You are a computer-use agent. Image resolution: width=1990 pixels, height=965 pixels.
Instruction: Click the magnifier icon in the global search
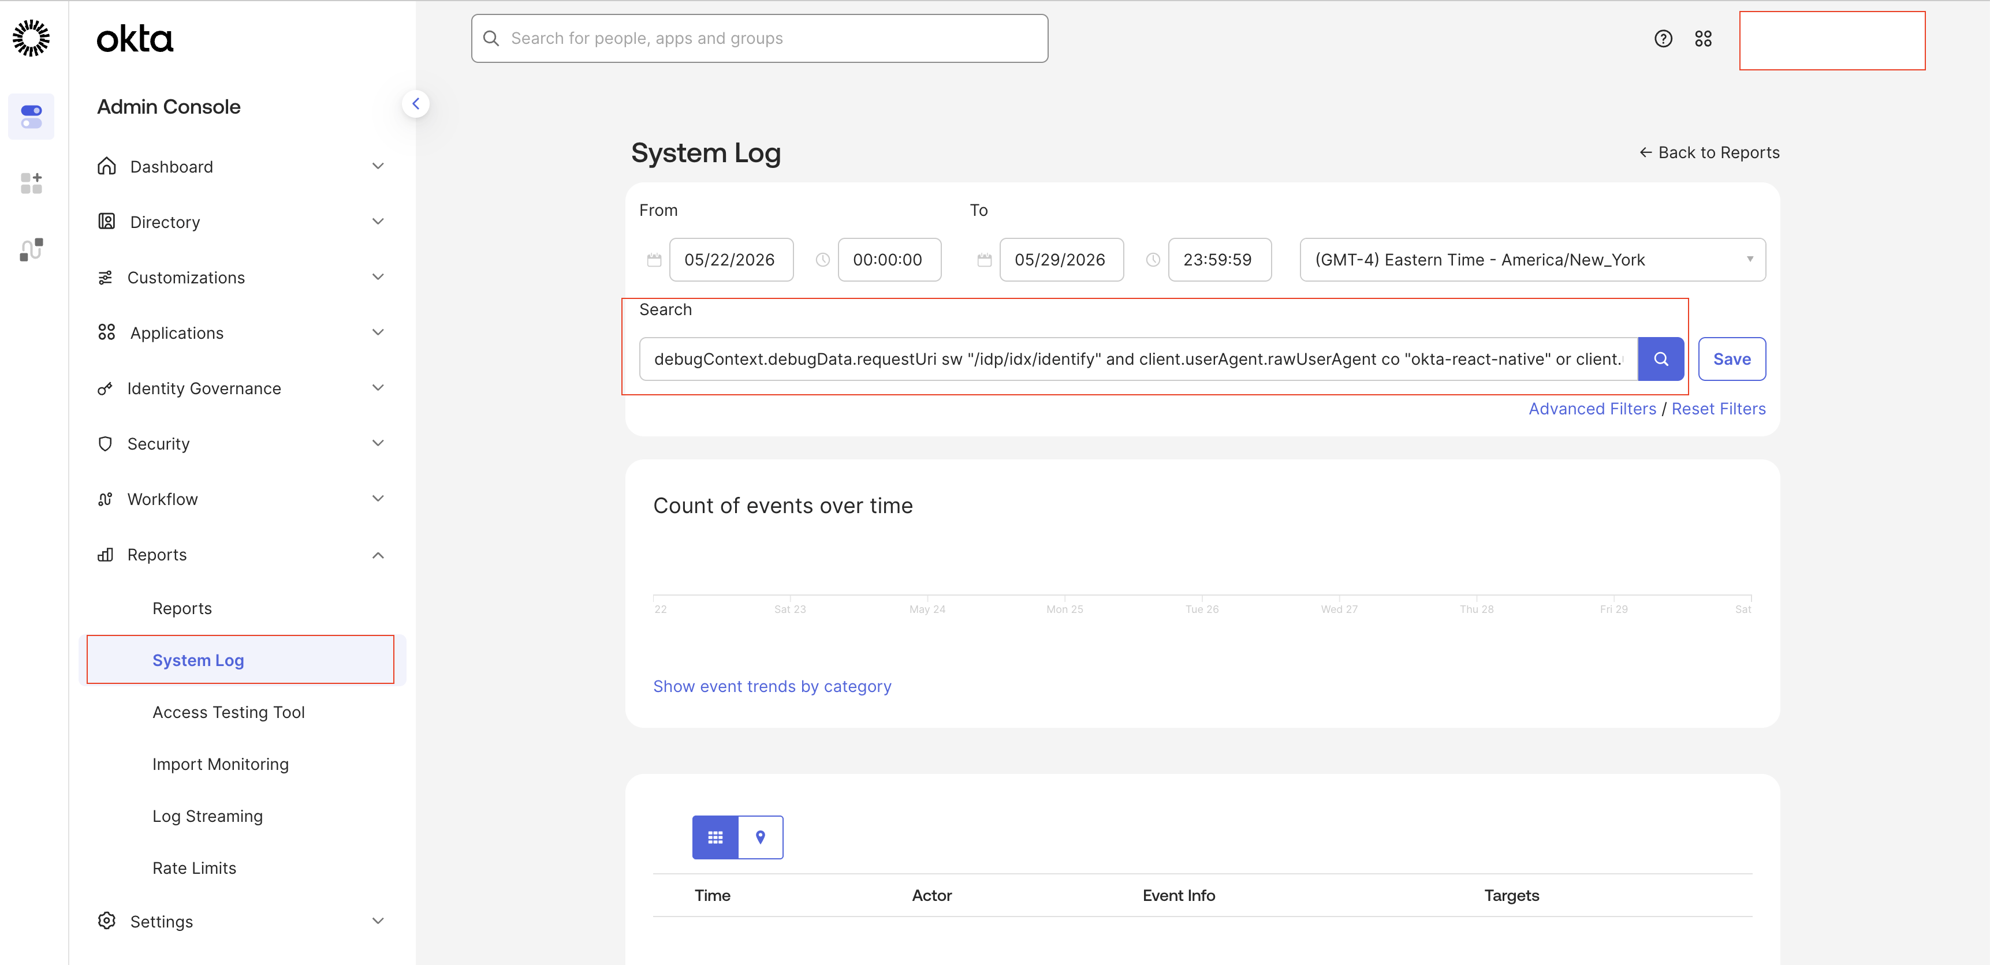pyautogui.click(x=490, y=39)
